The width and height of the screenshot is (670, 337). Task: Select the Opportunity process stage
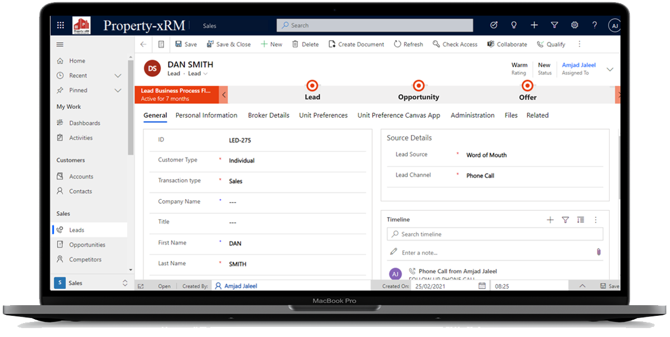(x=418, y=92)
